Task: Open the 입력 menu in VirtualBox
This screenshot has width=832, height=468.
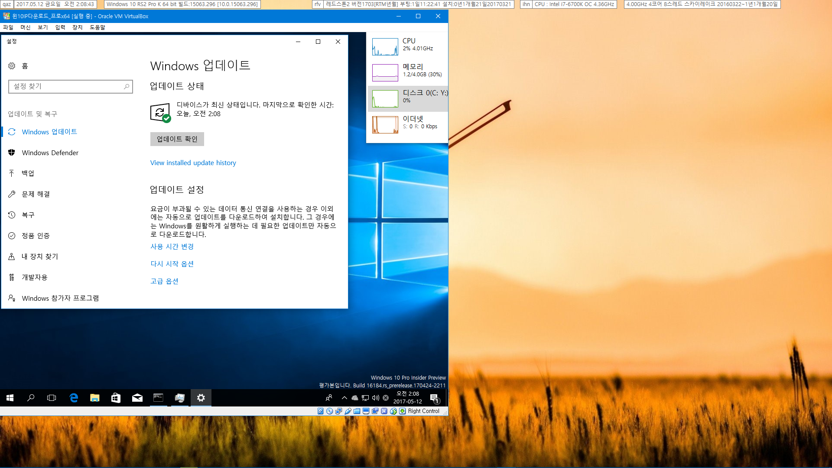Action: [x=60, y=27]
